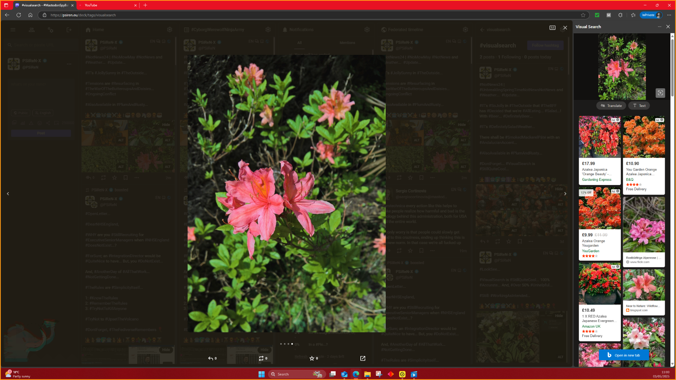
Task: Open Azalea Japonica 'Orange Beauty' £17.99 result
Action: point(600,150)
